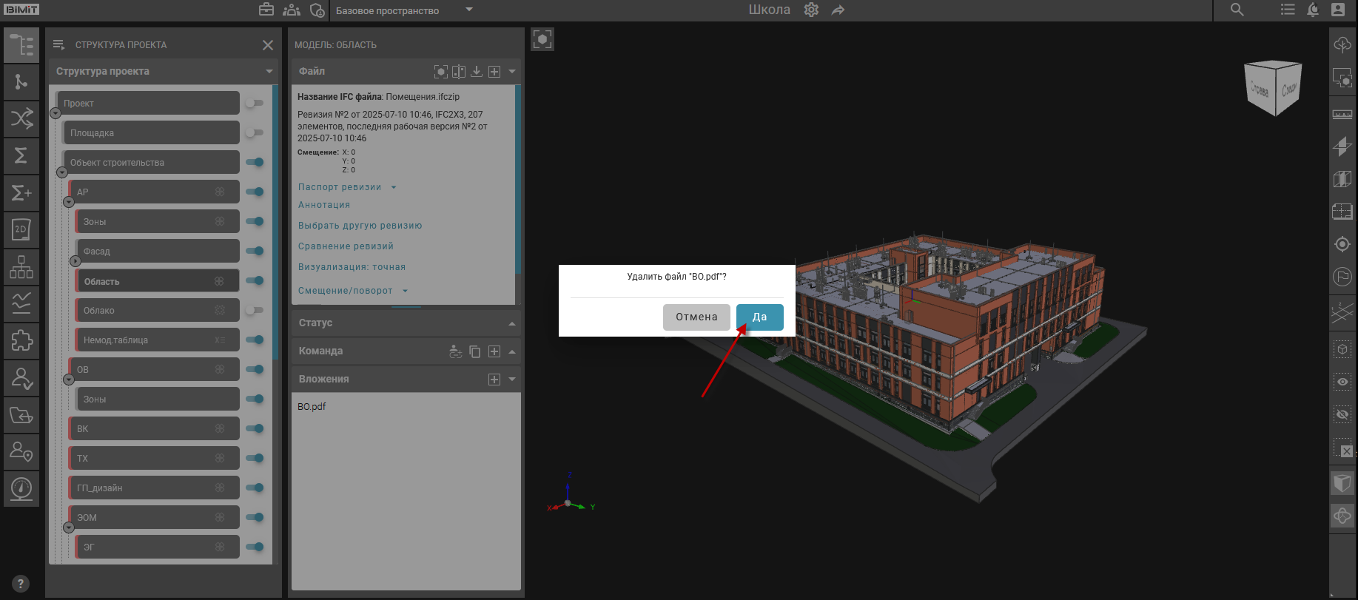
Task: Click the 2D drawing sidebar icon
Action: point(21,229)
